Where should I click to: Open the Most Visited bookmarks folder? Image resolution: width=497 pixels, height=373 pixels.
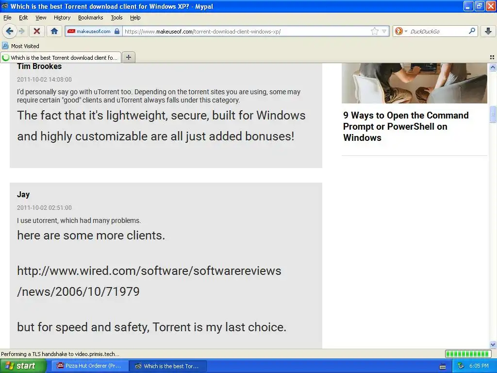pos(21,46)
